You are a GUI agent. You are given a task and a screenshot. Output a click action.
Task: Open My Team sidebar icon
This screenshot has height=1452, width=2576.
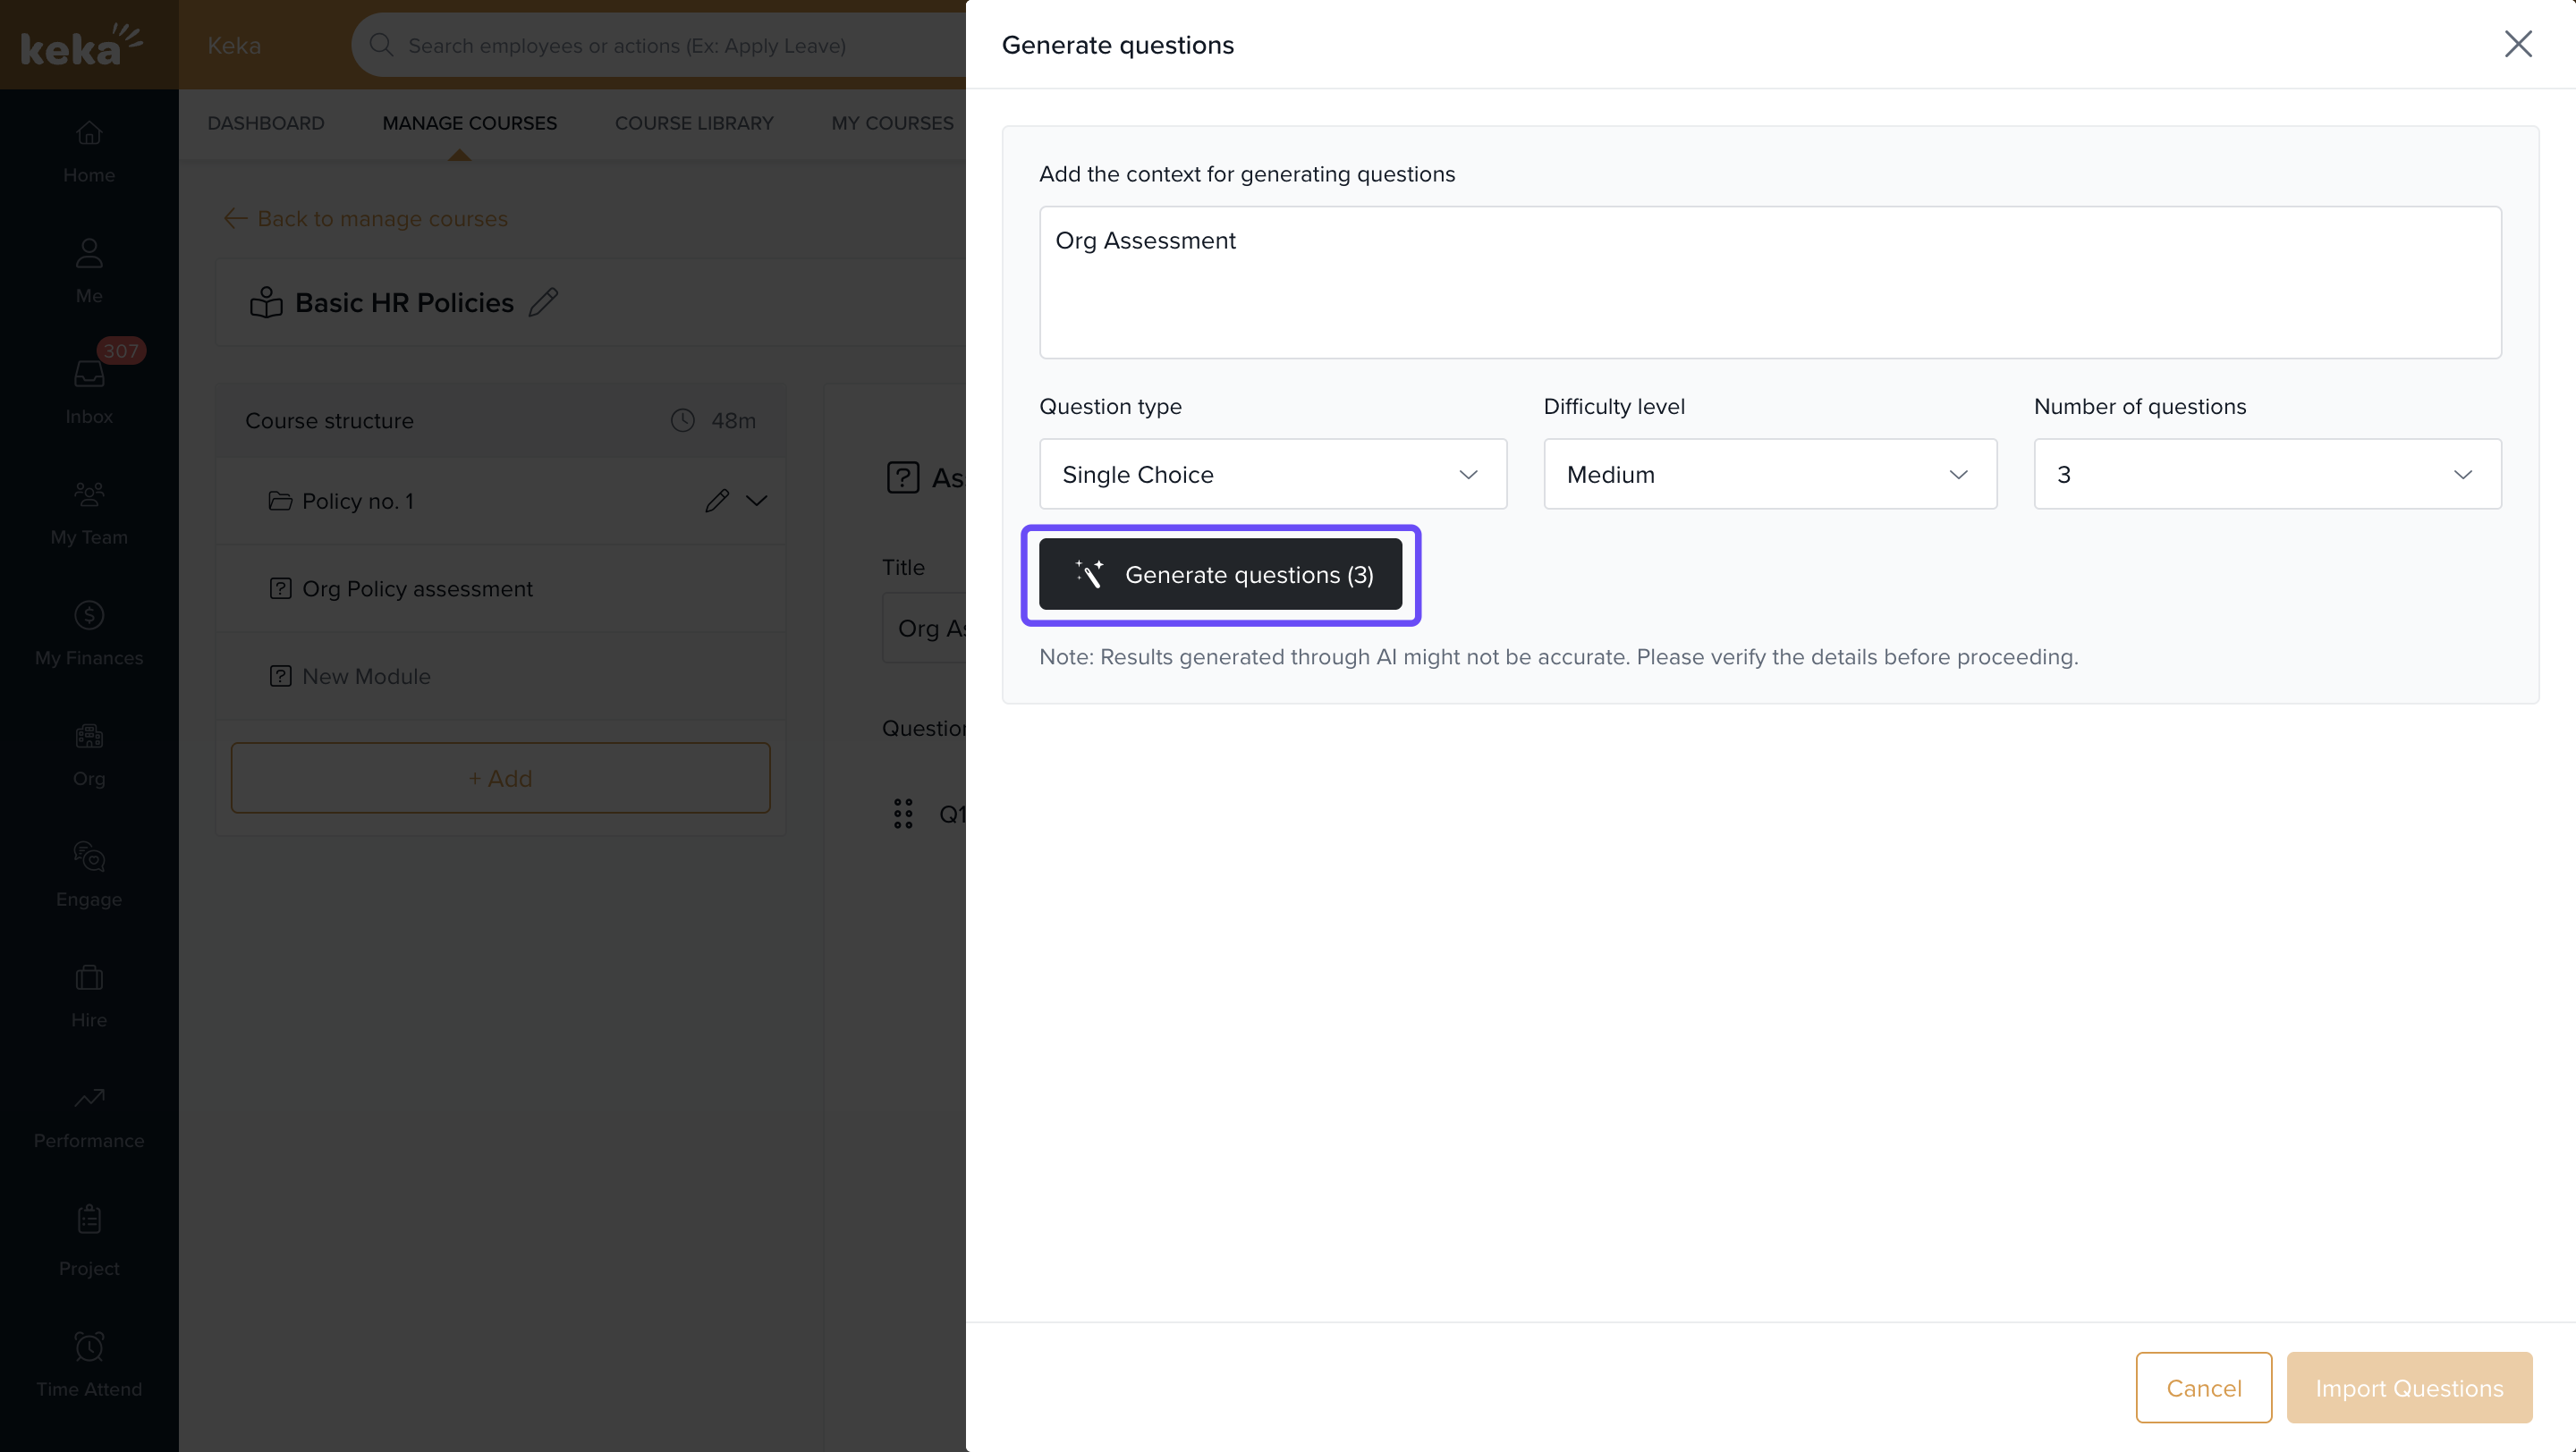click(x=89, y=494)
